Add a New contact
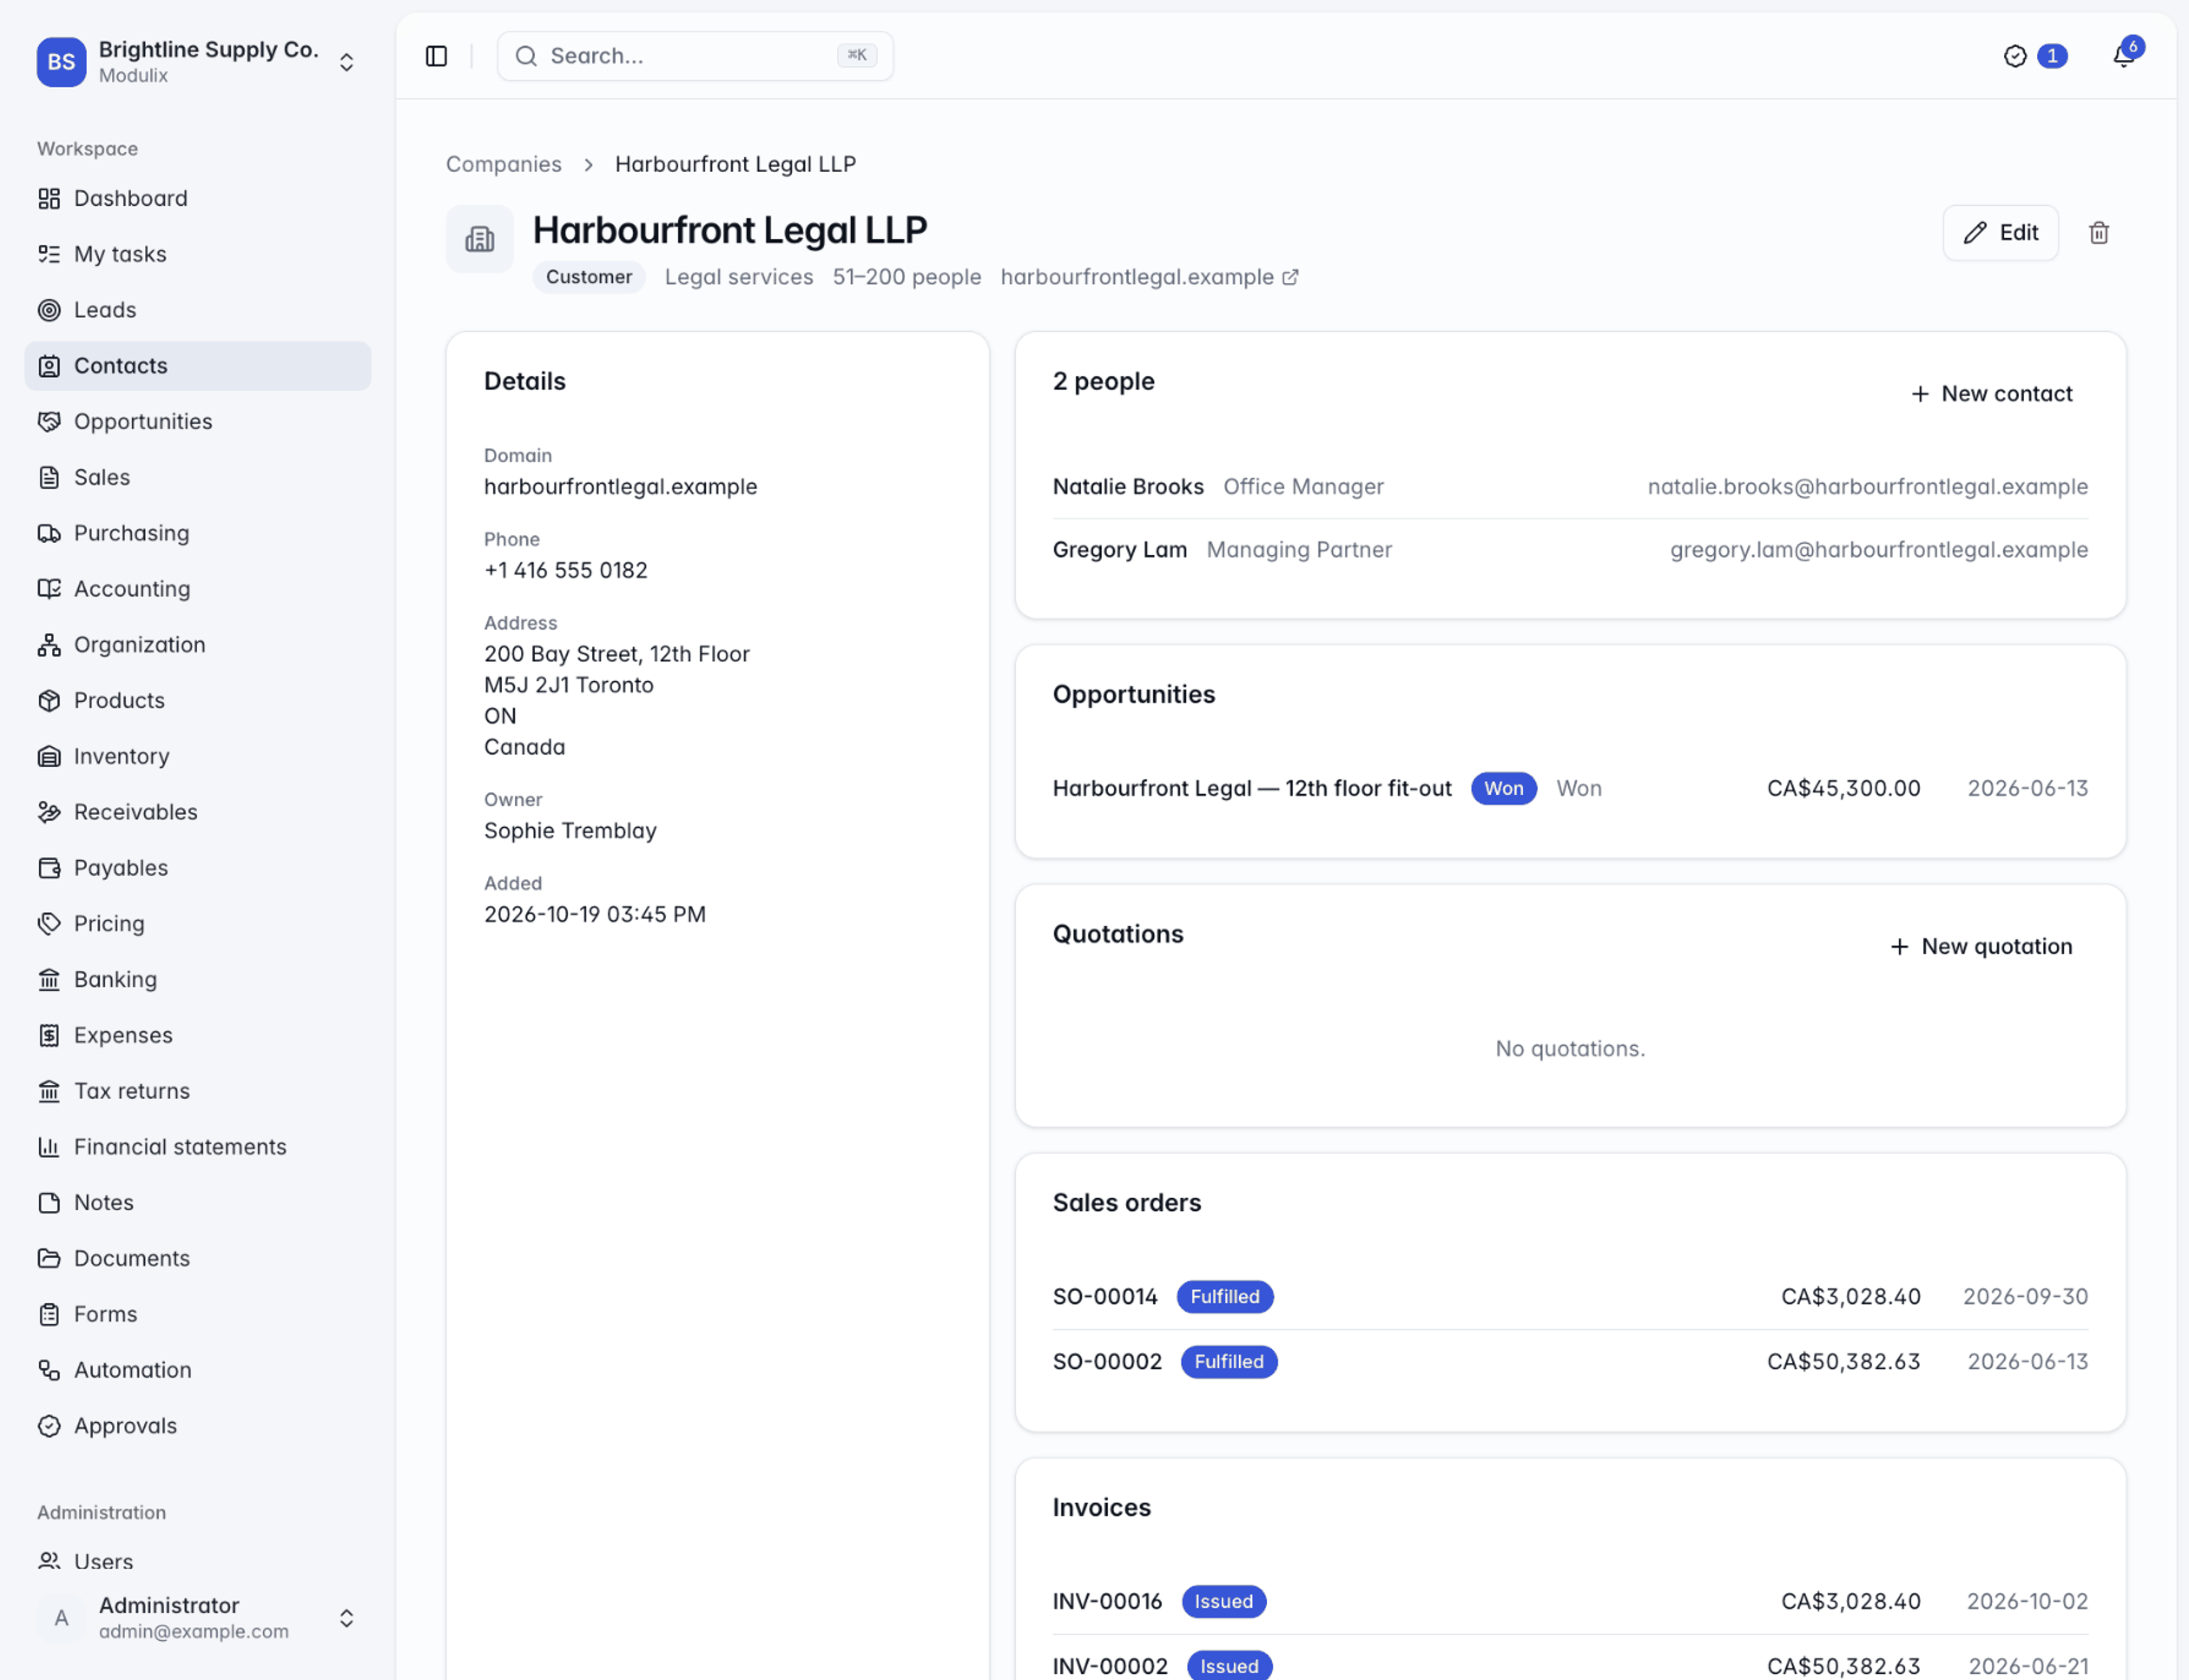The image size is (2189, 1680). tap(1991, 394)
